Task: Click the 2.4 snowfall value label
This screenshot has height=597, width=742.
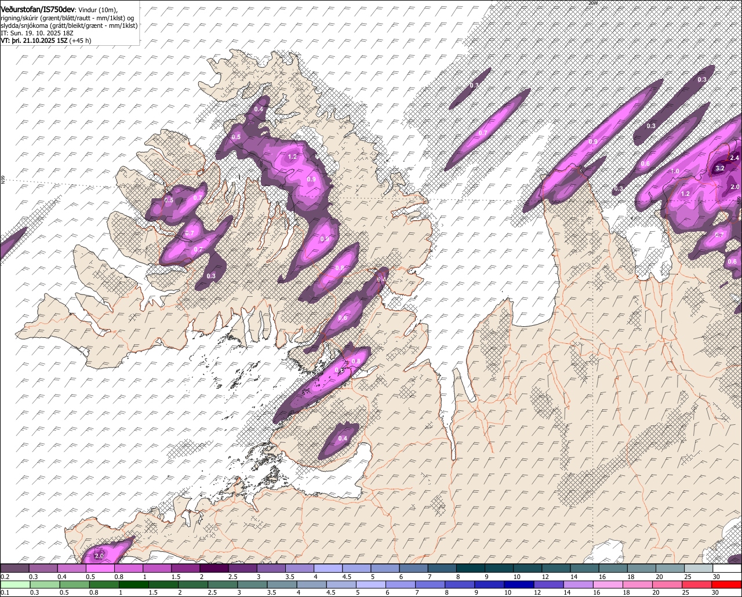Action: click(734, 158)
